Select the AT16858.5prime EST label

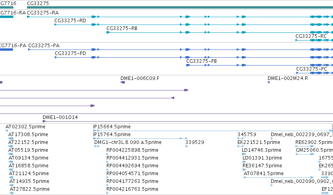pos(29,166)
